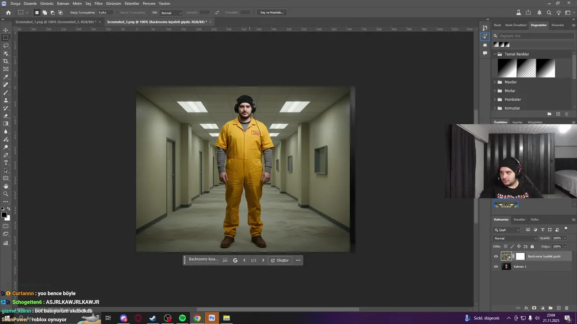Open the History panel icon

485,28
